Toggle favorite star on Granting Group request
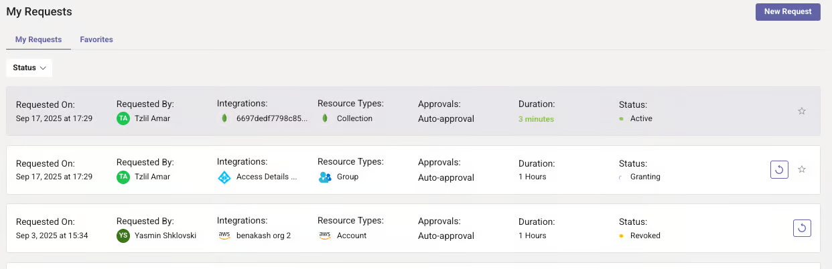 [x=801, y=169]
